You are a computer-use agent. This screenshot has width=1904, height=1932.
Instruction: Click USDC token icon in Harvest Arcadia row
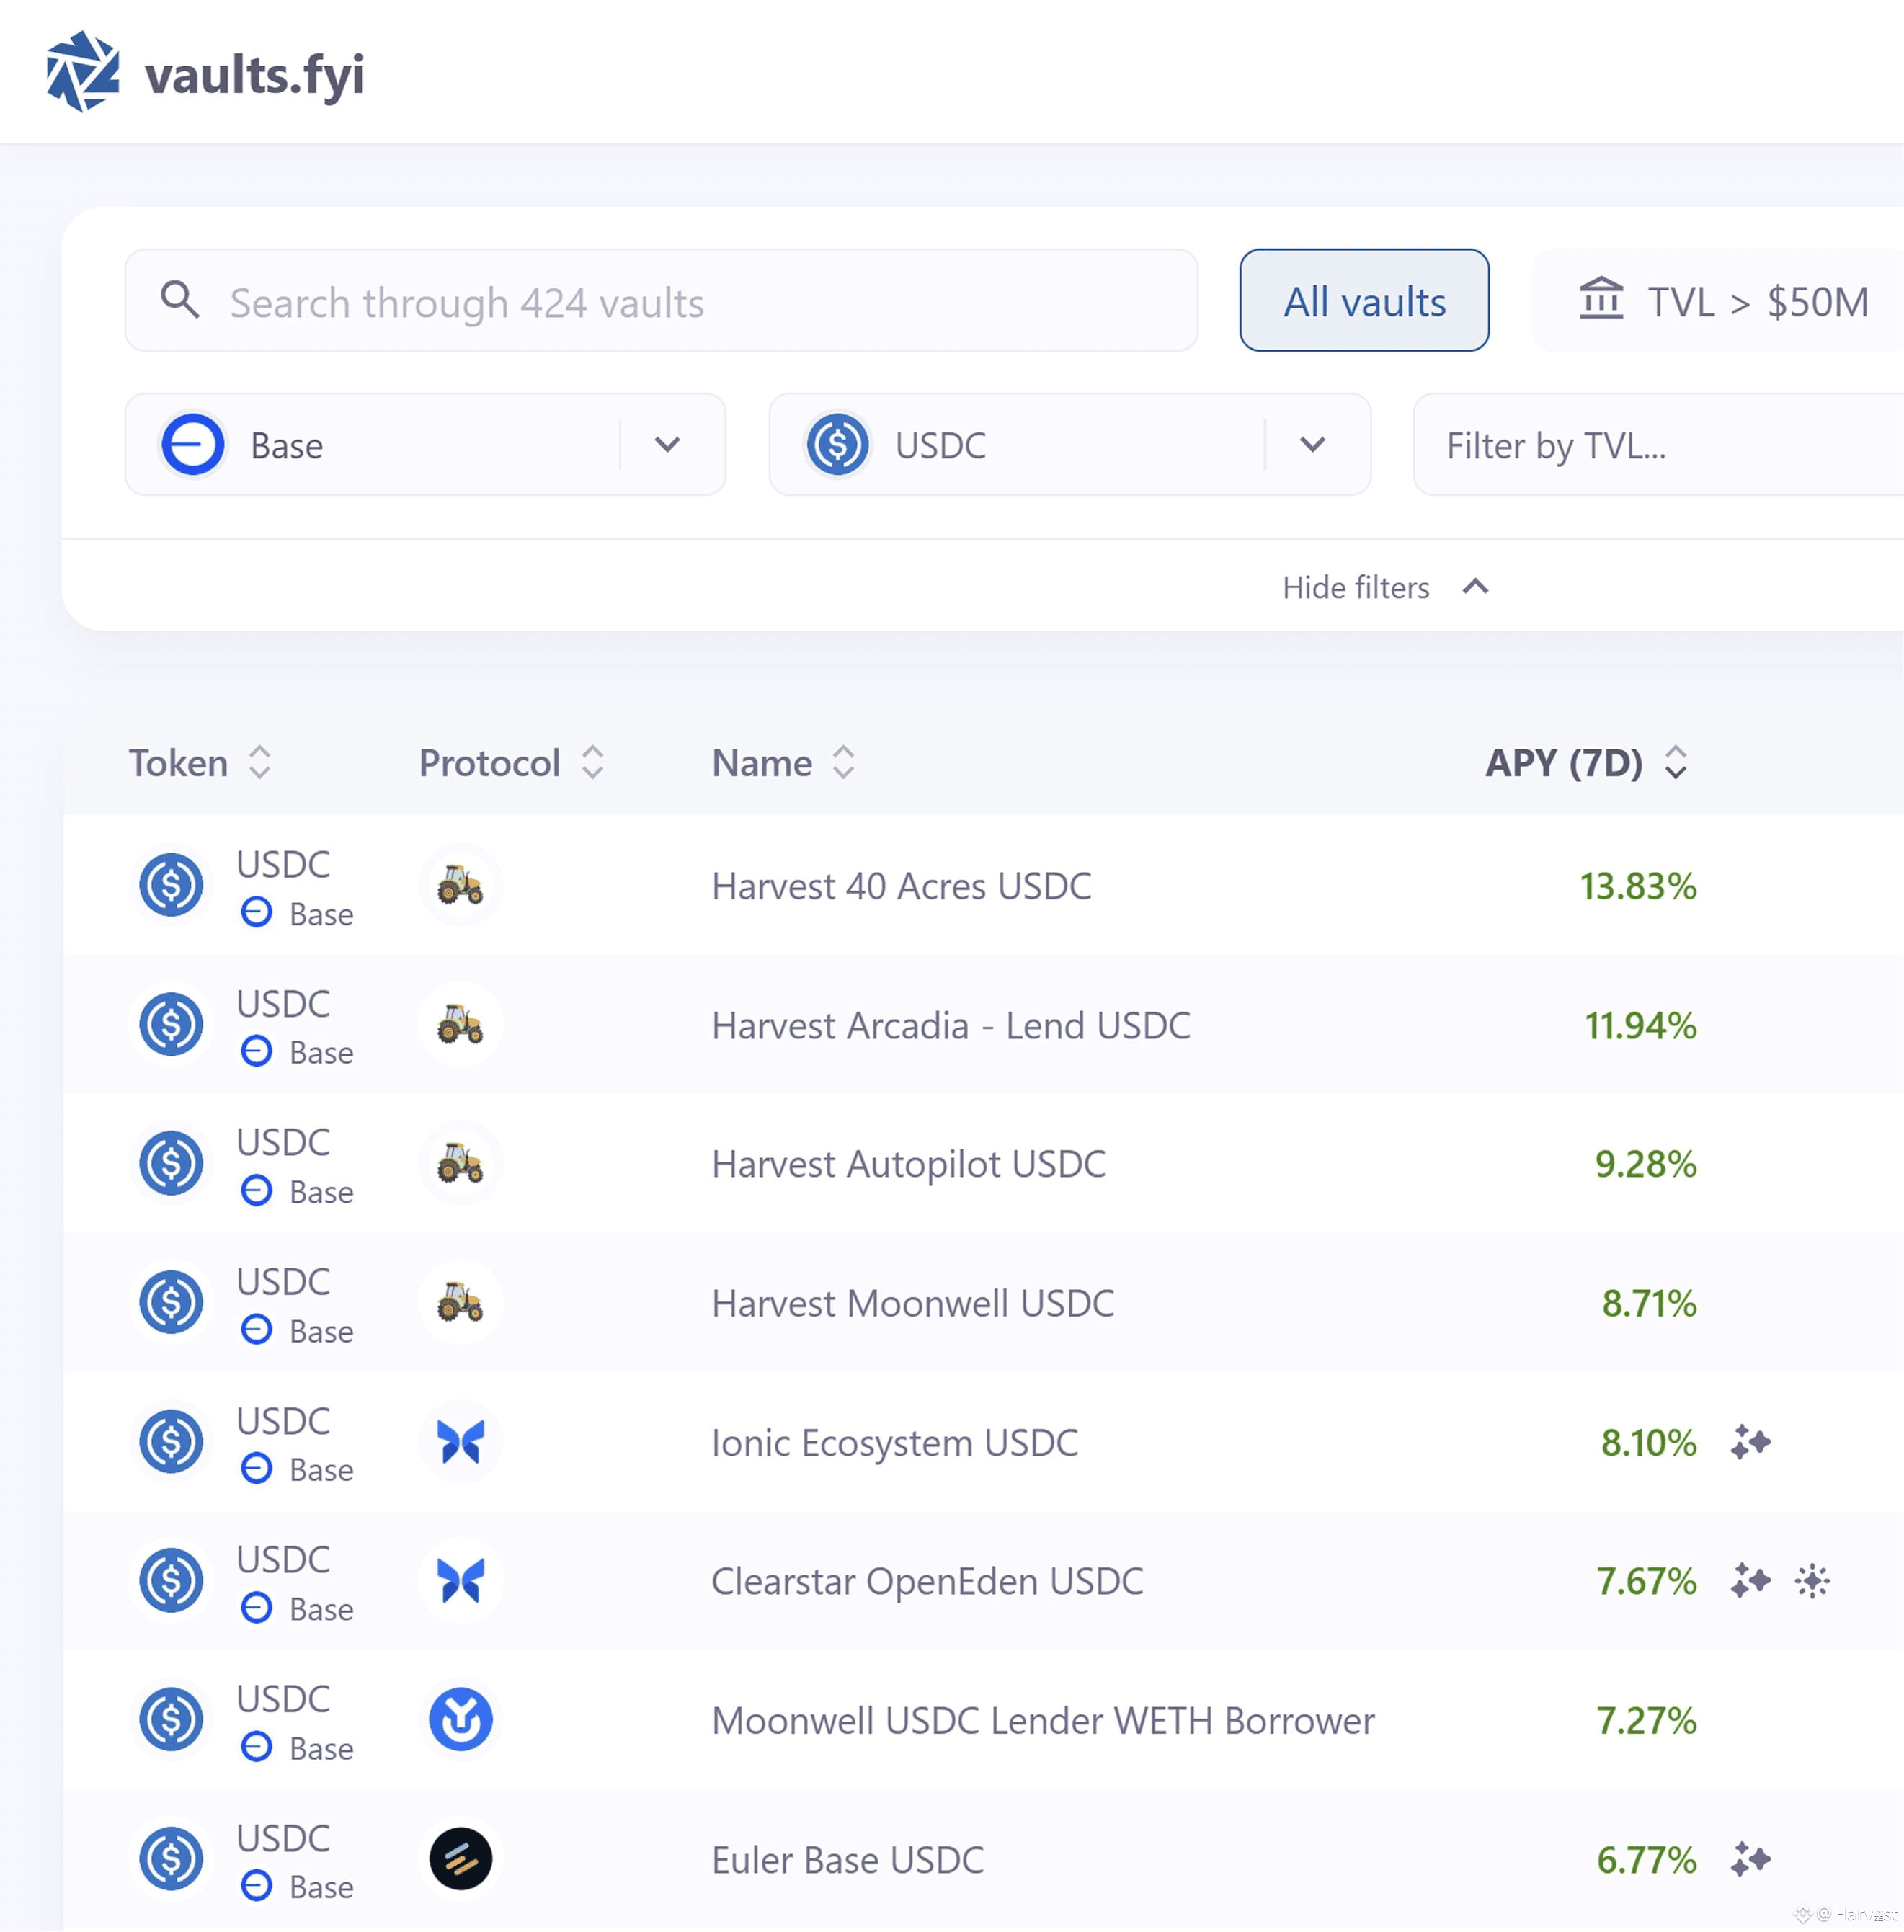click(x=171, y=1025)
